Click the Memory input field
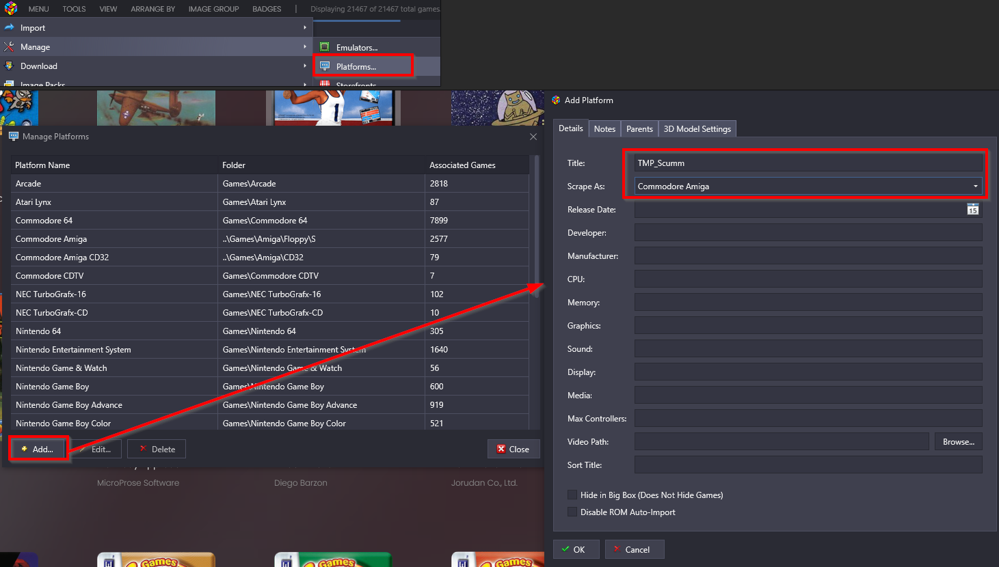 808,302
